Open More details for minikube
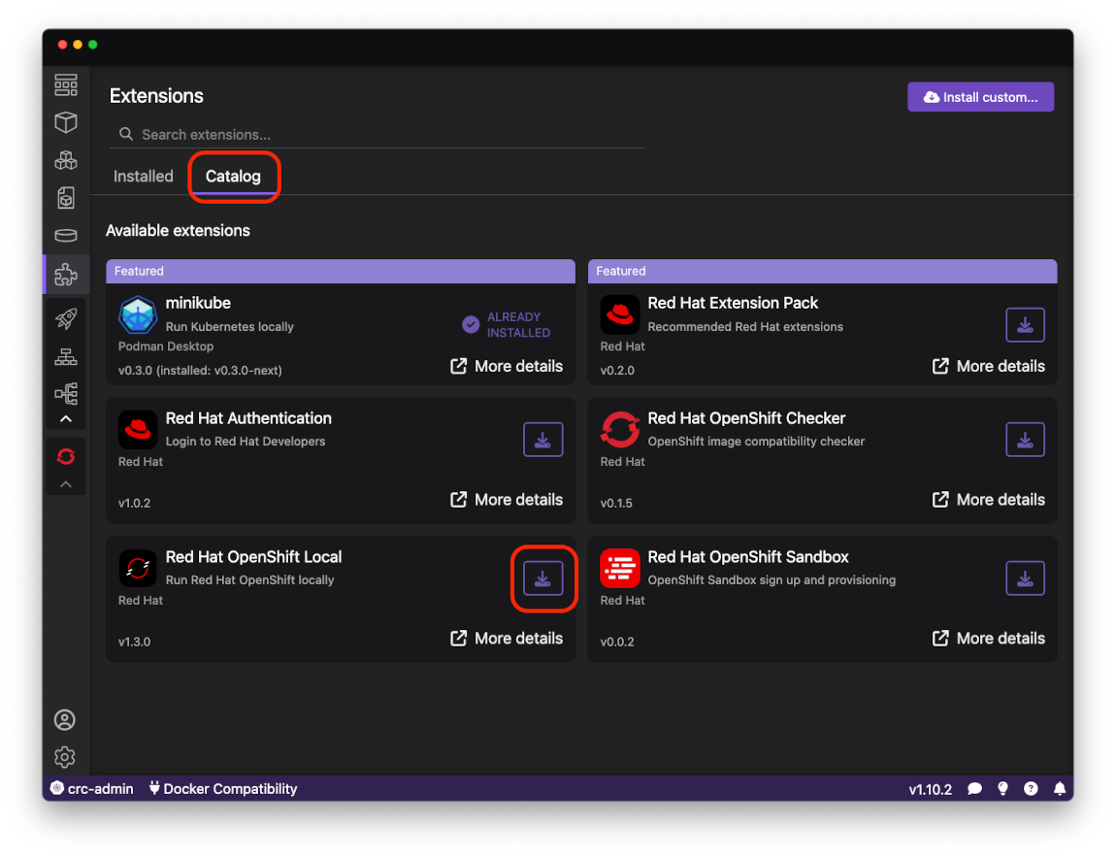1116x857 pixels. (x=507, y=366)
